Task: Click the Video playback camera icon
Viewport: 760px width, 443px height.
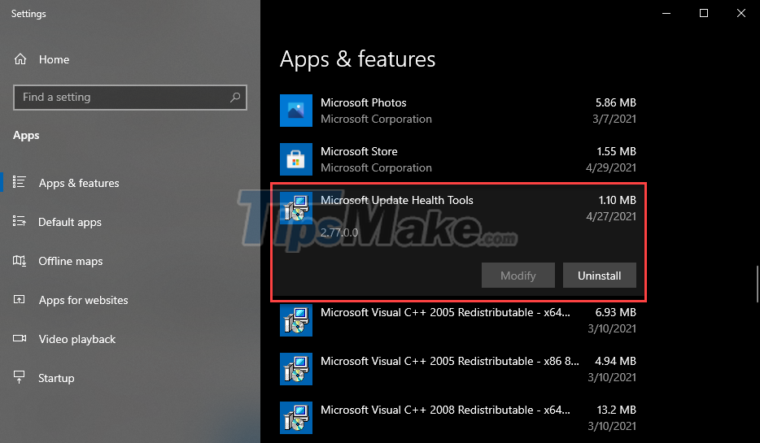Action: pyautogui.click(x=20, y=338)
